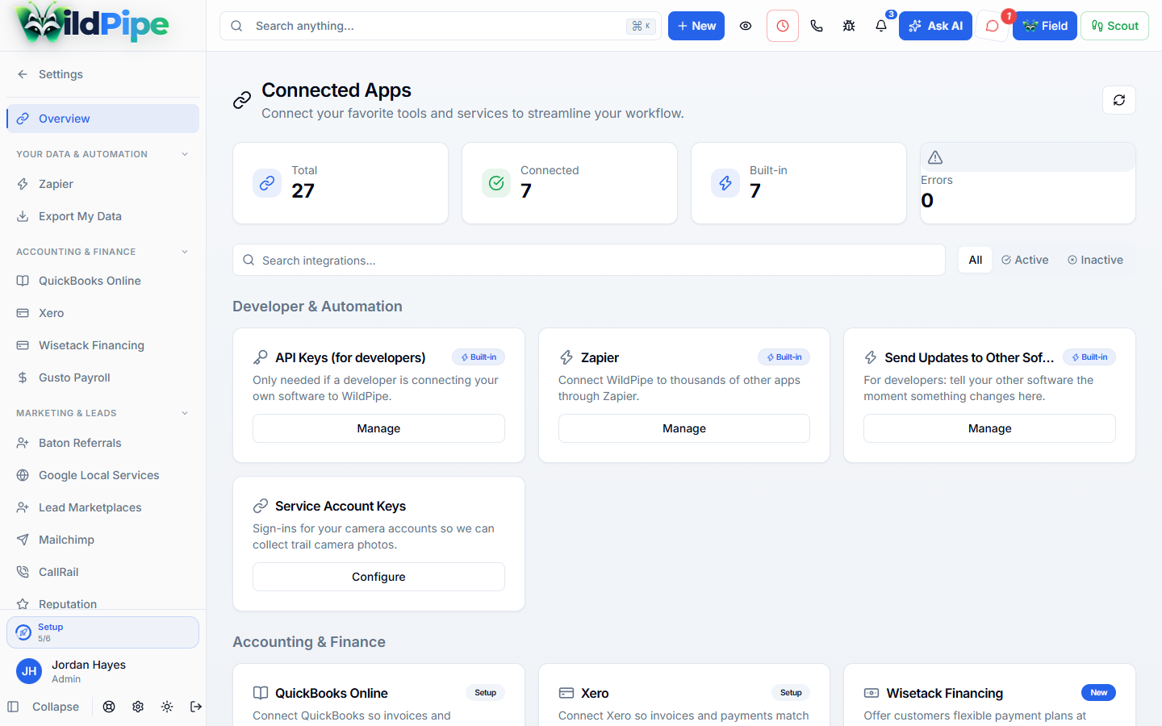Viewport: 1162px width, 726px height.
Task: Open Overview in settings sidebar
Action: coord(102,119)
